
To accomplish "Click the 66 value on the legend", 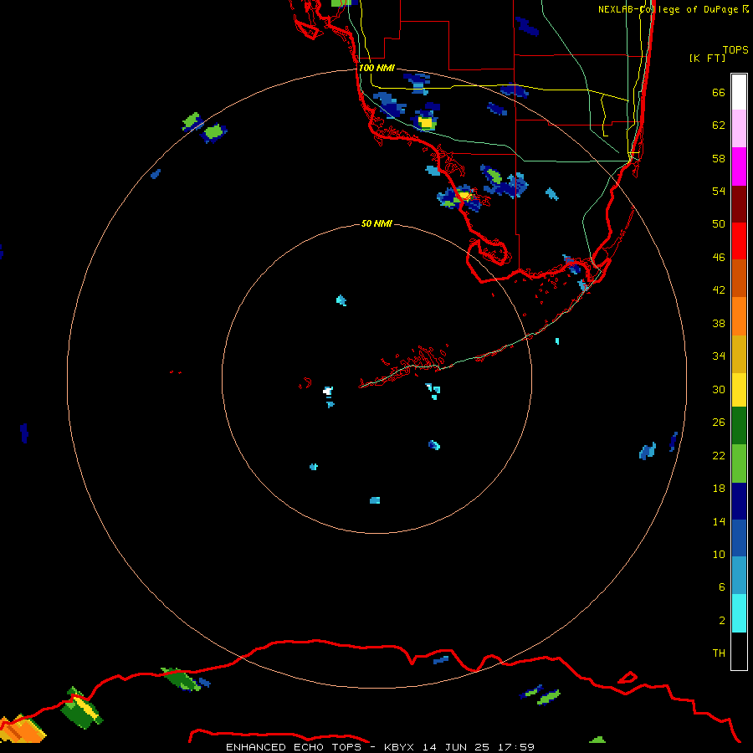I will (x=719, y=92).
